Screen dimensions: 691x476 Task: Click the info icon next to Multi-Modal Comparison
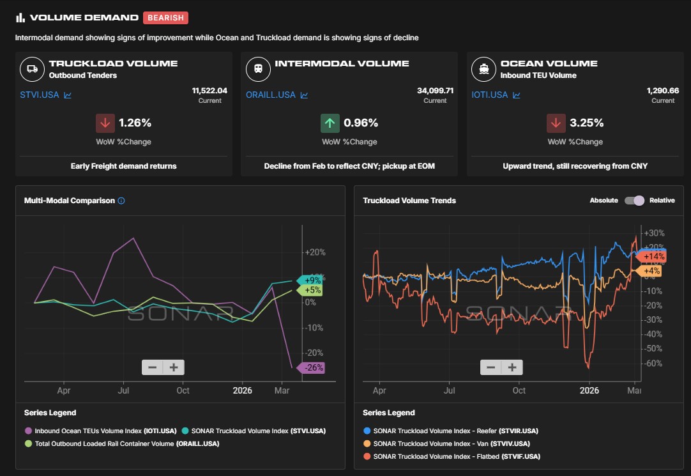pyautogui.click(x=121, y=201)
